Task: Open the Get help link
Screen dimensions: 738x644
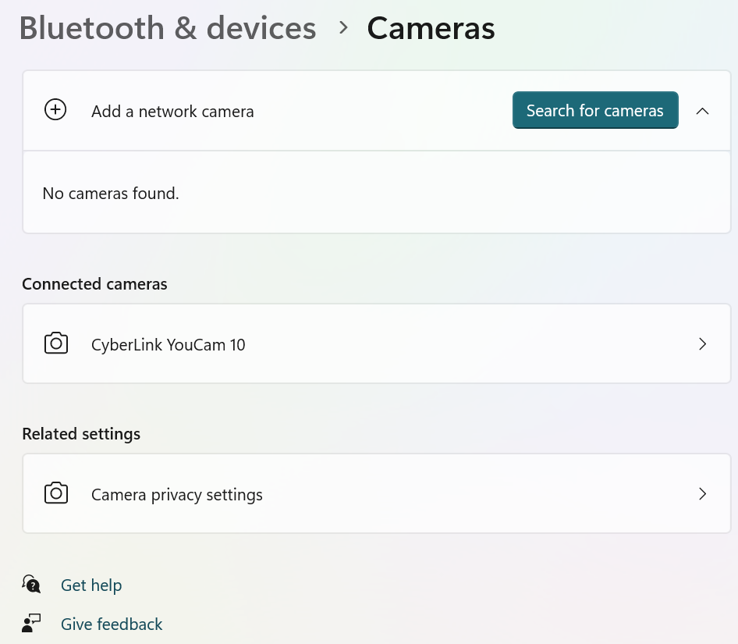Action: click(x=91, y=585)
